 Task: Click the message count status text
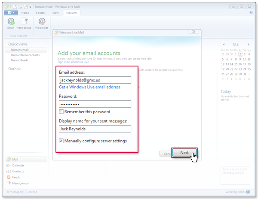22,192
